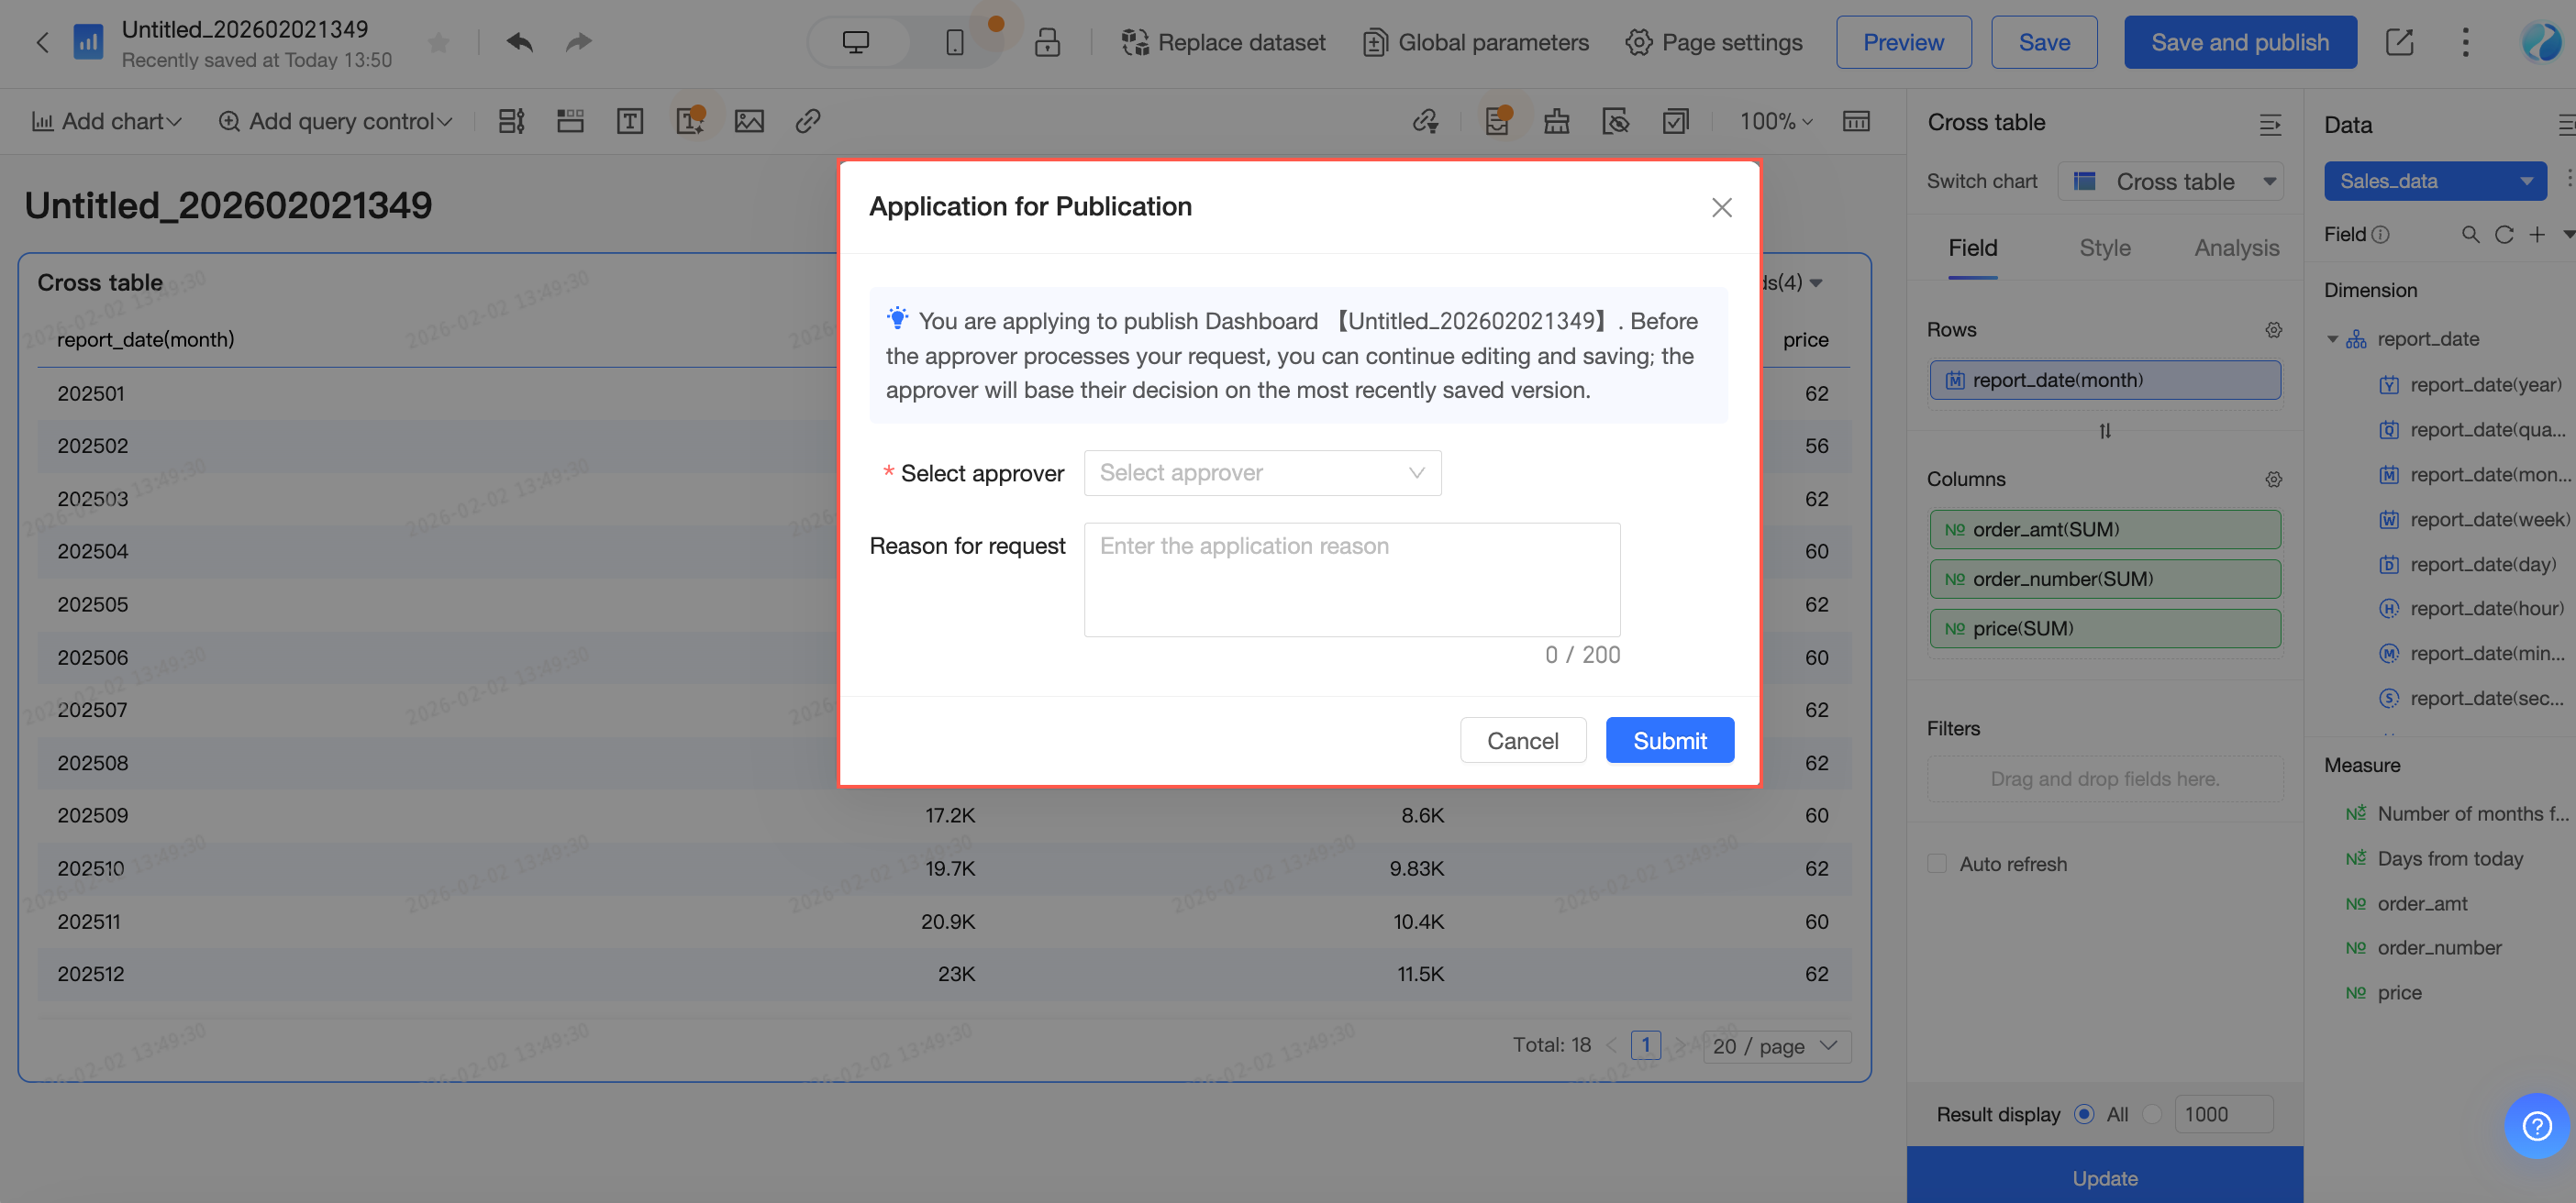This screenshot has width=2576, height=1203.
Task: Select the All result display radio
Action: pyautogui.click(x=2084, y=1114)
